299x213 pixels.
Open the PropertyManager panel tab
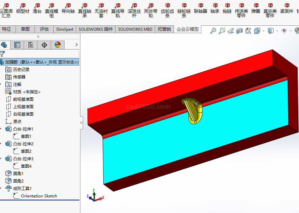17,45
